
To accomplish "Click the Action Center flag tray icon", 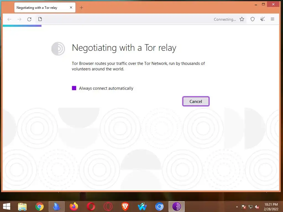I will (x=244, y=207).
